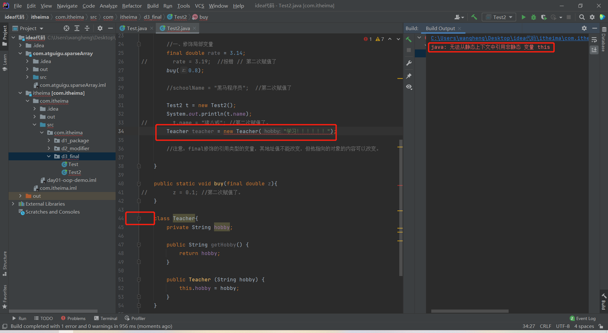Image resolution: width=608 pixels, height=333 pixels.
Task: Click the UTF-8 encoding status indicator
Action: (563, 326)
